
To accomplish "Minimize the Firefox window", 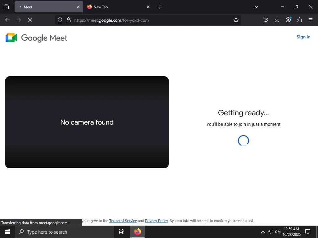I will coord(282,7).
